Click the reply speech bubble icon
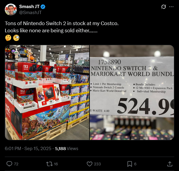 [9, 164]
